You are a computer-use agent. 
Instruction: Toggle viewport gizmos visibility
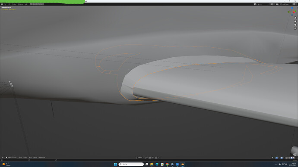[276, 158]
